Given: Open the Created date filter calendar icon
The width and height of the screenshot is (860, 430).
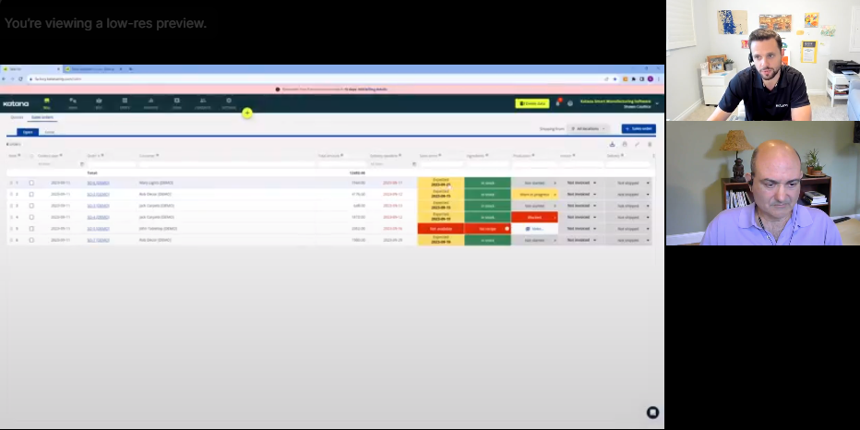Looking at the screenshot, I should pos(82,164).
